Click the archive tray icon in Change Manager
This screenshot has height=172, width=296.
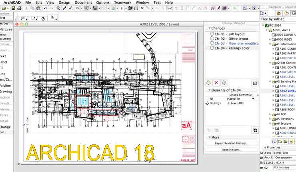click(255, 83)
